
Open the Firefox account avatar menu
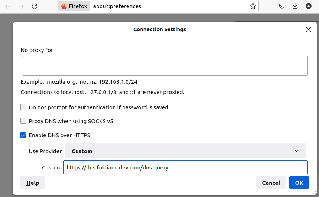pos(309,6)
